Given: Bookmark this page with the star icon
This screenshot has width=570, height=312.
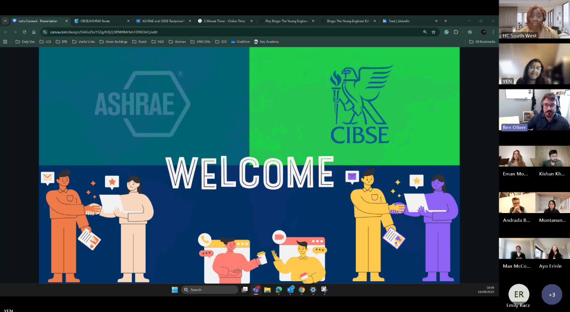Looking at the screenshot, I should point(433,32).
